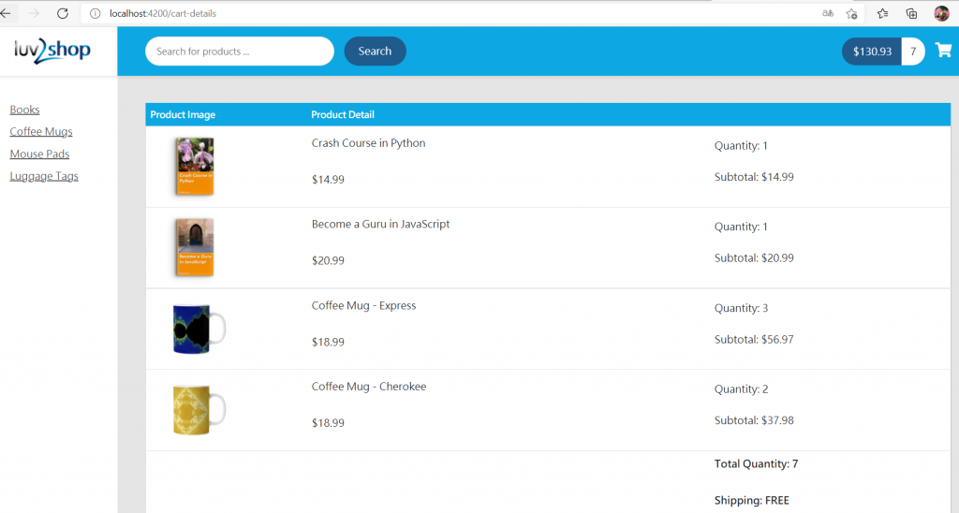
Task: Open browser collections icon
Action: pyautogui.click(x=911, y=13)
